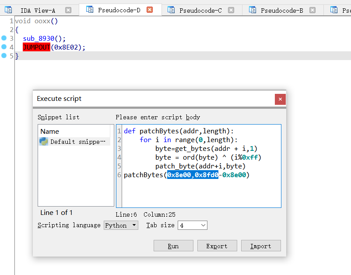Click the Line 1 of 1 status text
Viewport: 351px width, 275px height.
click(56, 212)
